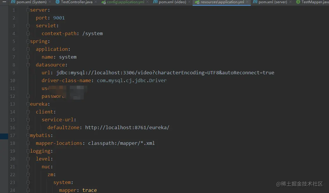Collapse the nuc block on line 21
The height and width of the screenshot is (193, 329).
[x=28, y=167]
